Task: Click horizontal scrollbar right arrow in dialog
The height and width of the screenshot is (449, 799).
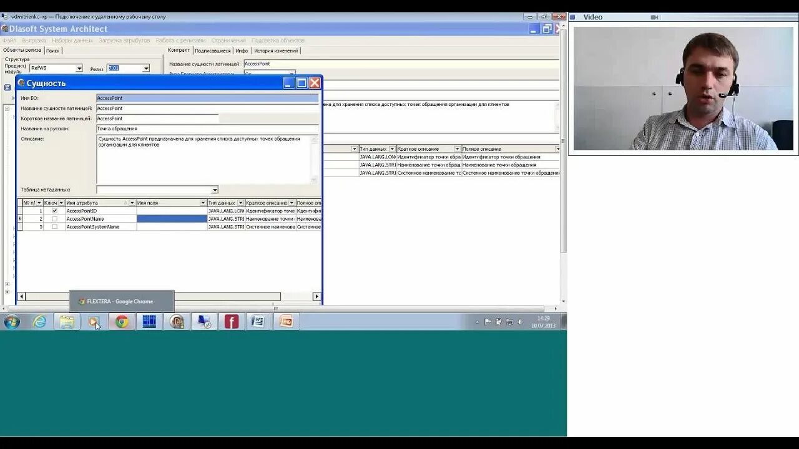Action: 316,296
